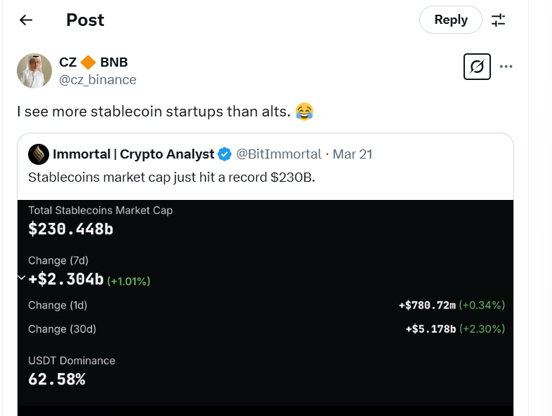This screenshot has width=552, height=416.
Task: Go back using the left arrow
Action: [x=26, y=20]
